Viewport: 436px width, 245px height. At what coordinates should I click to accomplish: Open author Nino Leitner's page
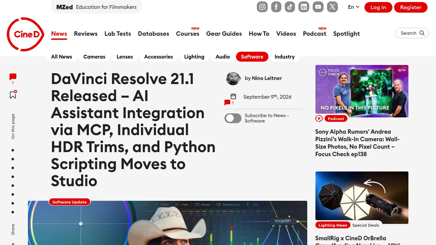pyautogui.click(x=267, y=78)
